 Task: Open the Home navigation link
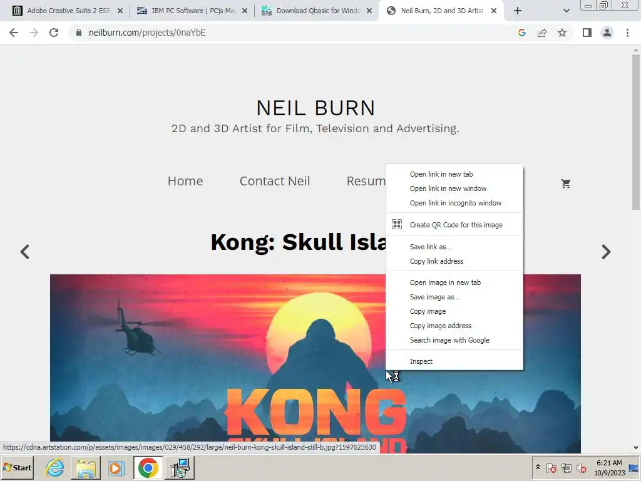(x=185, y=181)
